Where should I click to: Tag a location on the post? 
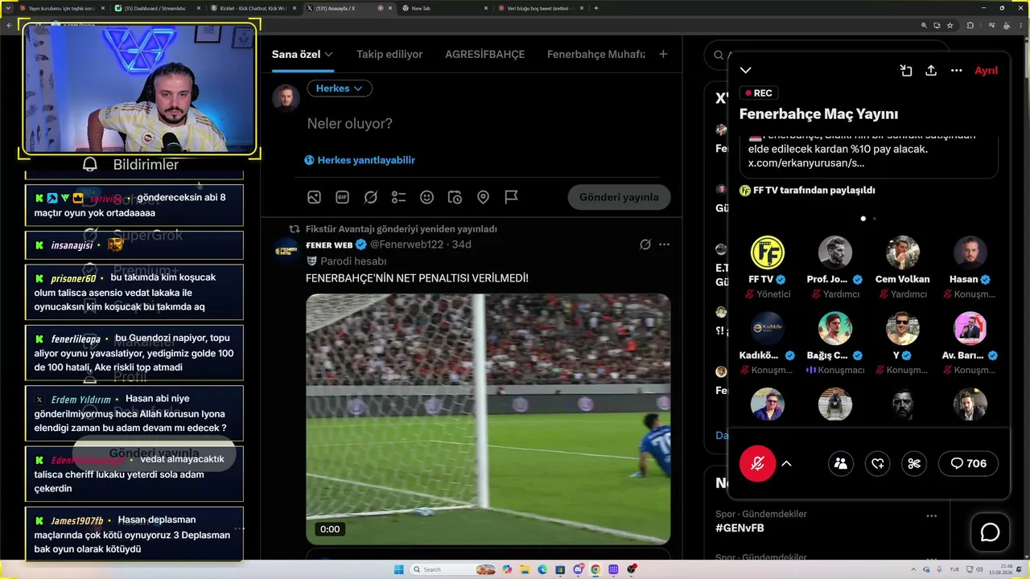pyautogui.click(x=483, y=197)
